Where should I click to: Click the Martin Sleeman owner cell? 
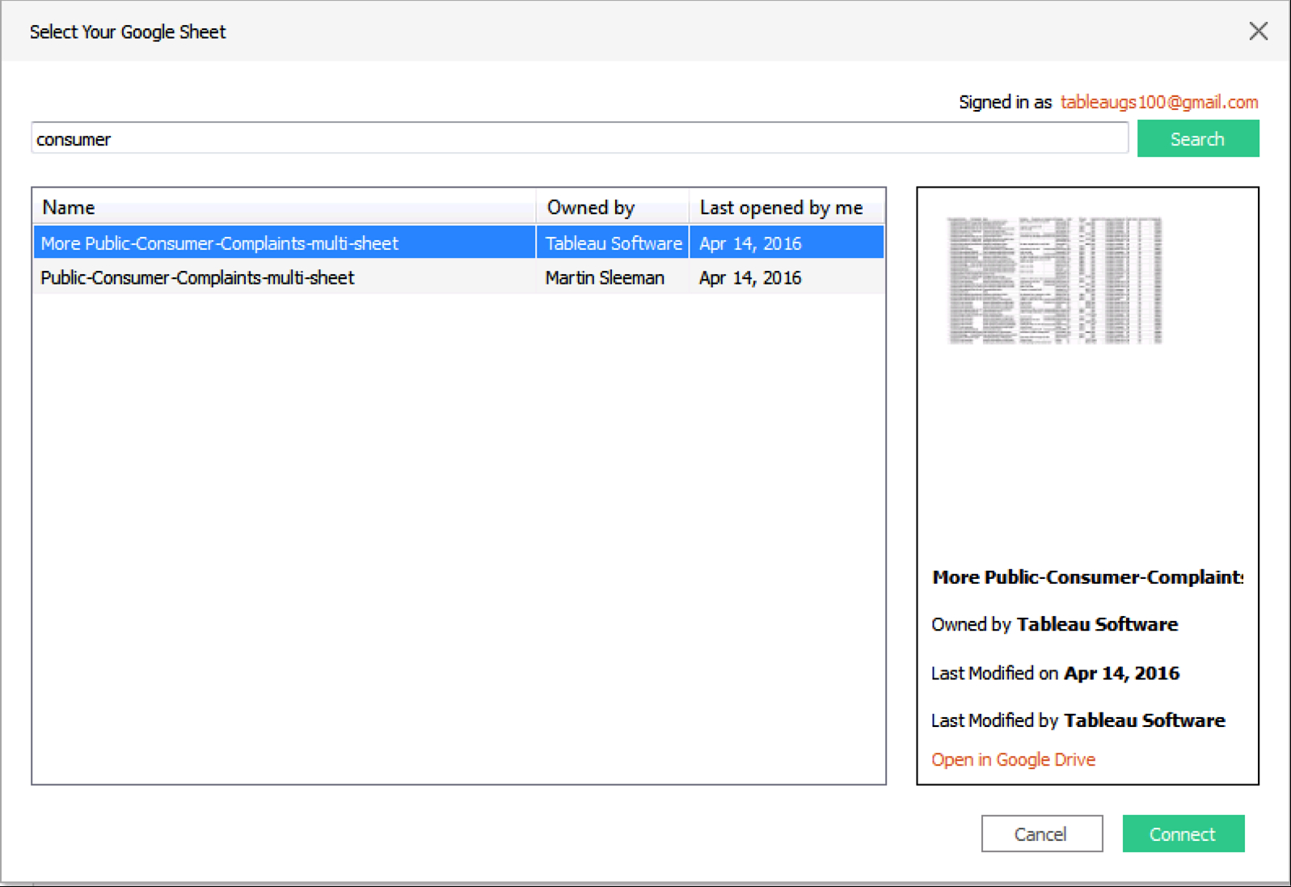coord(613,277)
